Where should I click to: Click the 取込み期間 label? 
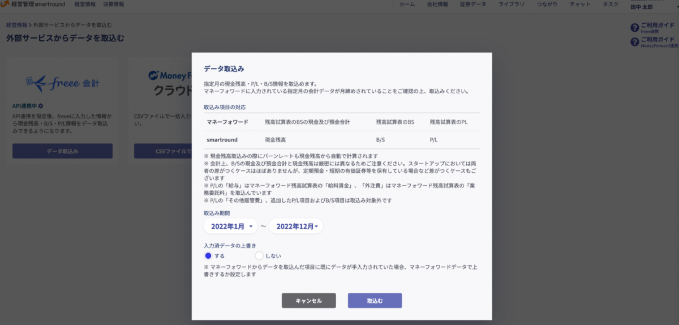(x=218, y=213)
